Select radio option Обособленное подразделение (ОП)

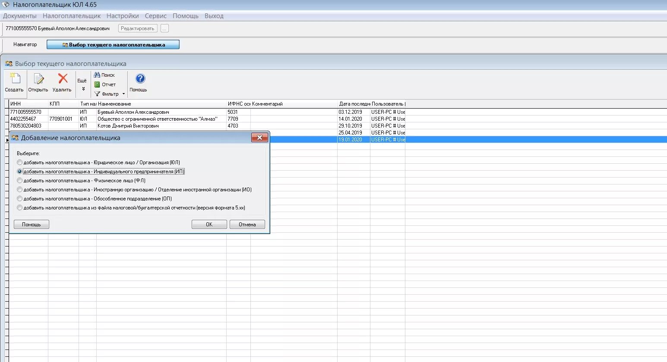click(19, 199)
